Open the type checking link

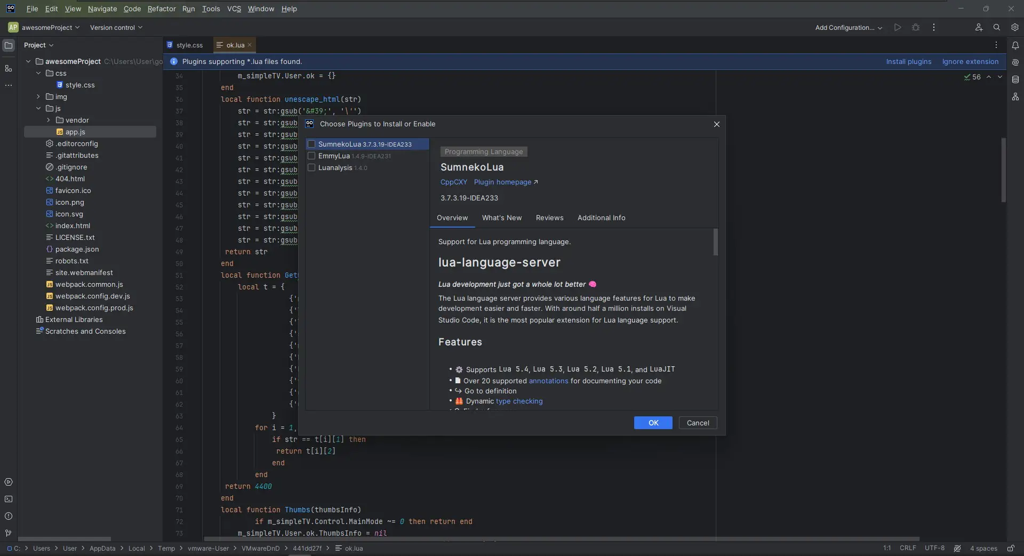[x=519, y=401]
